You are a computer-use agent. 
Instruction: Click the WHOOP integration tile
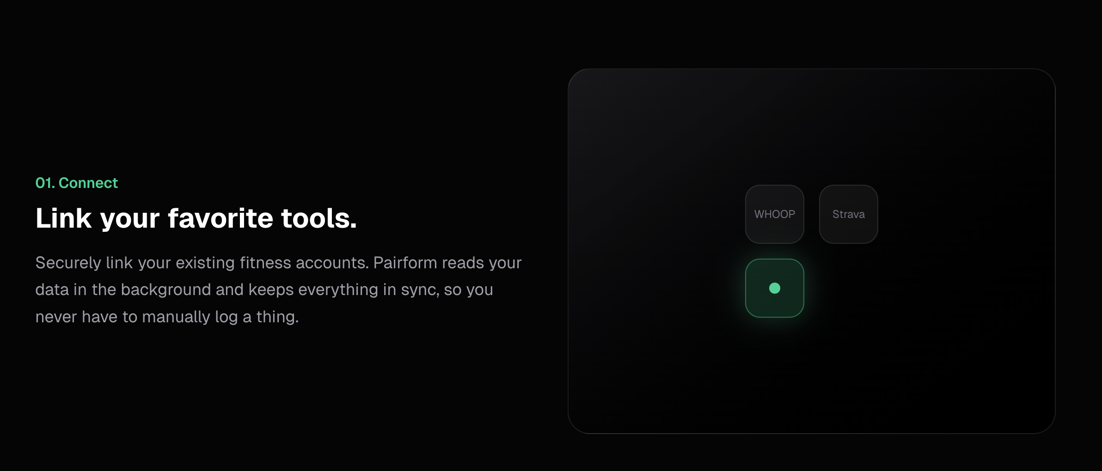point(774,214)
